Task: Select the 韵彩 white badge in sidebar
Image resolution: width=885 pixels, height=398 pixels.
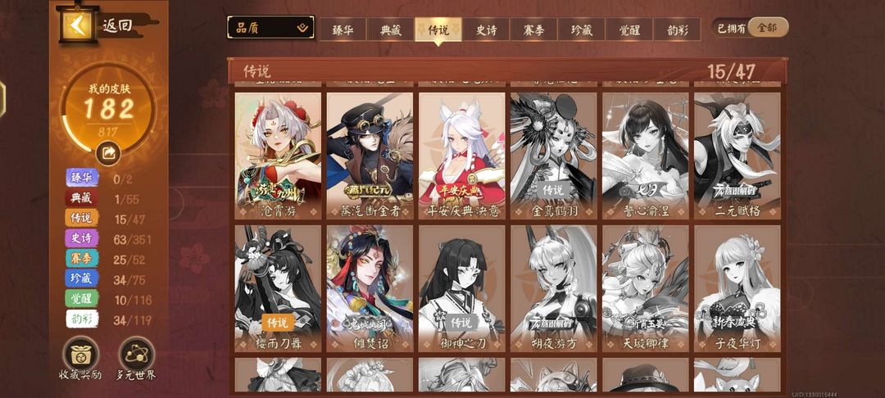Action: tap(82, 319)
